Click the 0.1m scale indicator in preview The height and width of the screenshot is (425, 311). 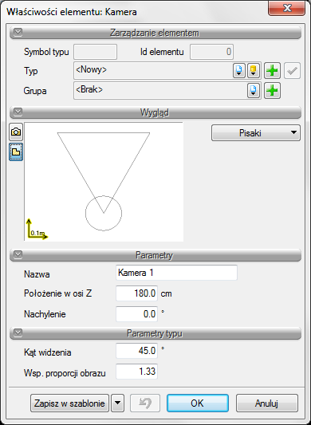tap(37, 230)
